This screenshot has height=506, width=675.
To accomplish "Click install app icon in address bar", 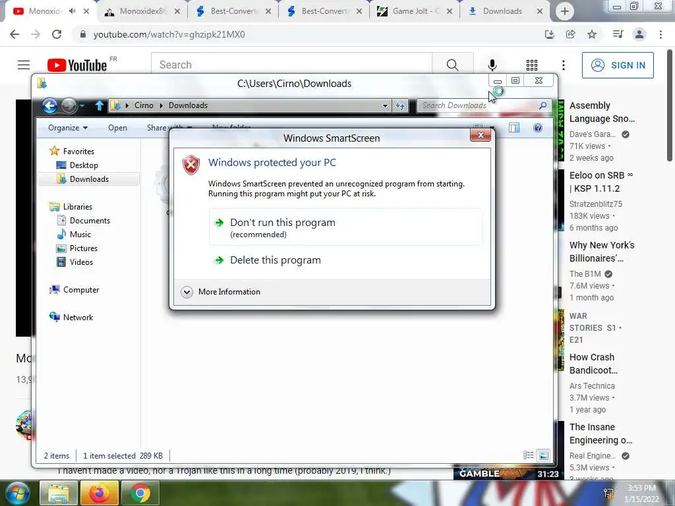I will (550, 34).
